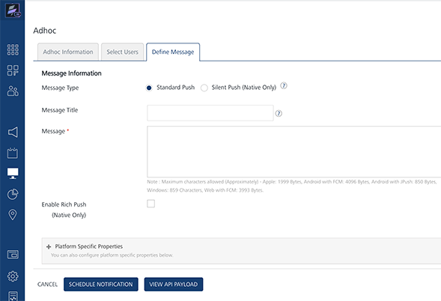Image resolution: width=441 pixels, height=301 pixels.
Task: Open the dashboard grid icon in sidebar
Action: point(13,49)
